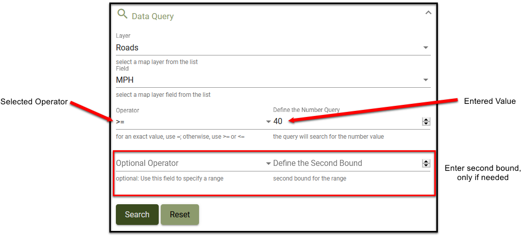Increase the number query value with up arrow
Image resolution: width=521 pixels, height=237 pixels.
point(426,120)
